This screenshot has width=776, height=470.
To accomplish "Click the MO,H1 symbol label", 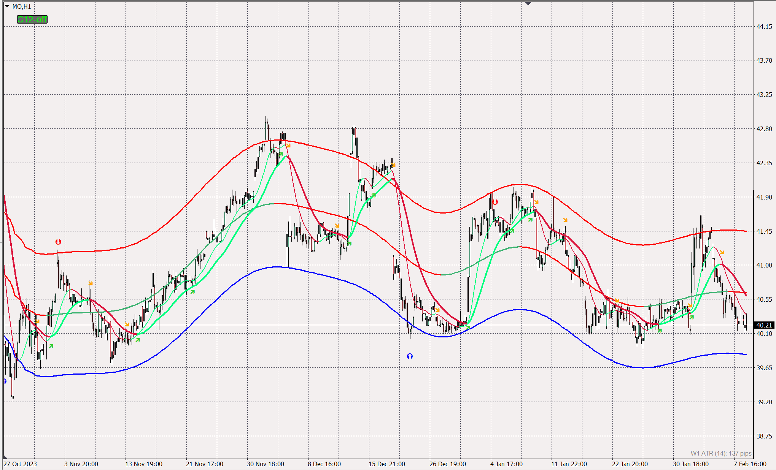I will tap(22, 6).
